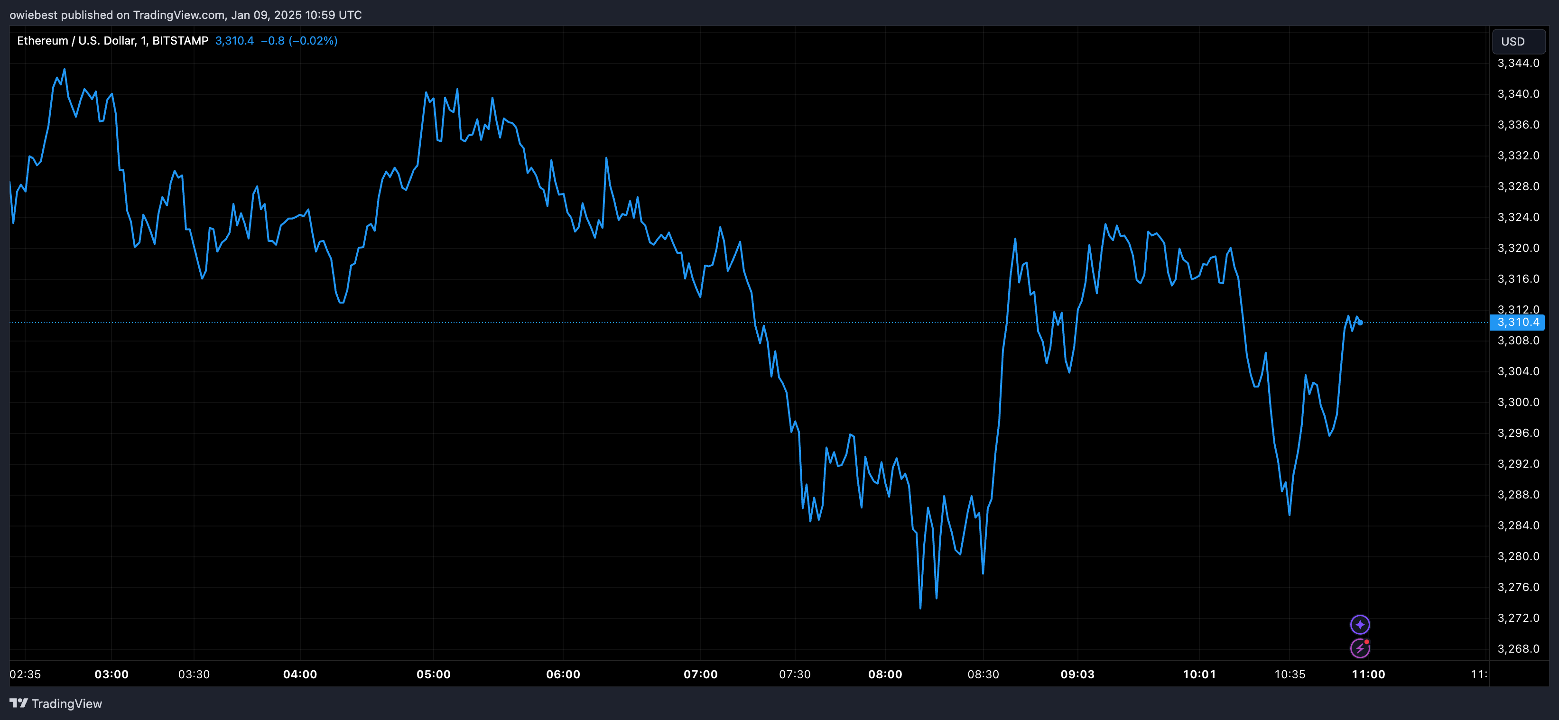Viewport: 1559px width, 720px height.
Task: Open the USD currency selector
Action: [x=1519, y=41]
